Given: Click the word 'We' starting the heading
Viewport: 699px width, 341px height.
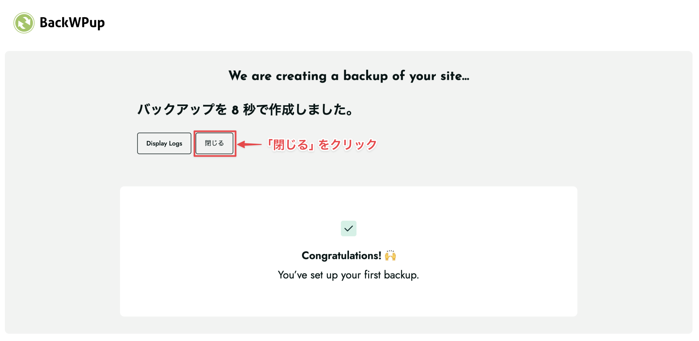Looking at the screenshot, I should pyautogui.click(x=238, y=76).
